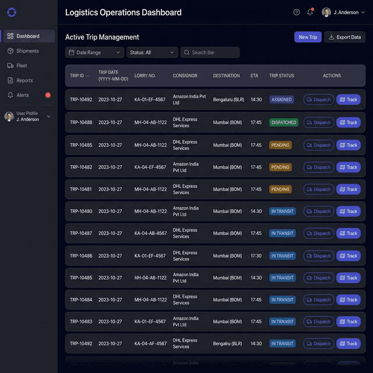Viewport: 373px width, 373px height.
Task: Click the New Trip button
Action: pyautogui.click(x=308, y=37)
